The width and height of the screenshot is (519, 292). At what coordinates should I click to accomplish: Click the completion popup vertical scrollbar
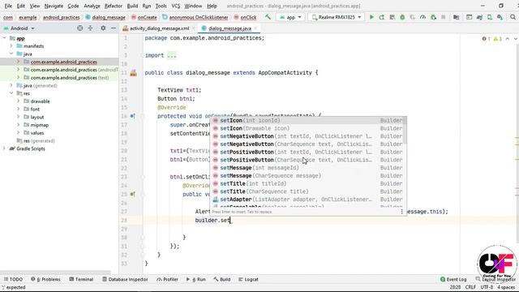click(405, 131)
